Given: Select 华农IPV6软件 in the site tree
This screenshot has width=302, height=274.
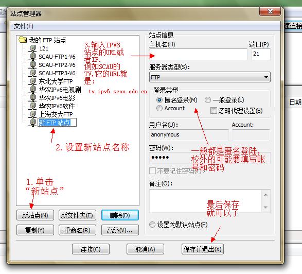Looking at the screenshot, I should point(57,106).
